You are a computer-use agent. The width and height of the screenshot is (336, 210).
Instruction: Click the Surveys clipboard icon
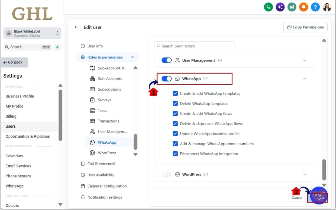tap(92, 100)
